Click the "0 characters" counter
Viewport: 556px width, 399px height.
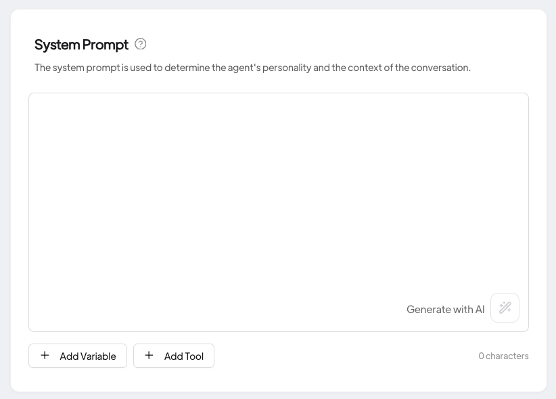[x=503, y=356]
